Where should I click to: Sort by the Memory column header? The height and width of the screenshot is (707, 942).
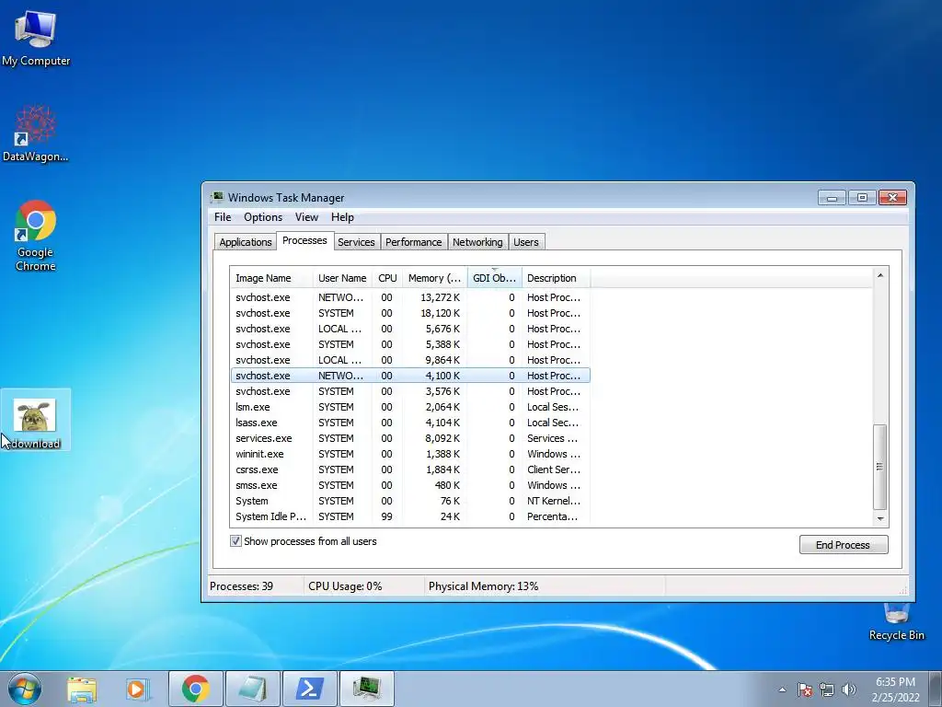(x=434, y=278)
